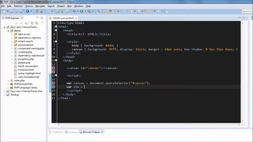The image size is (253, 142).
Task: Open the Source menu
Action: [x=29, y=6]
